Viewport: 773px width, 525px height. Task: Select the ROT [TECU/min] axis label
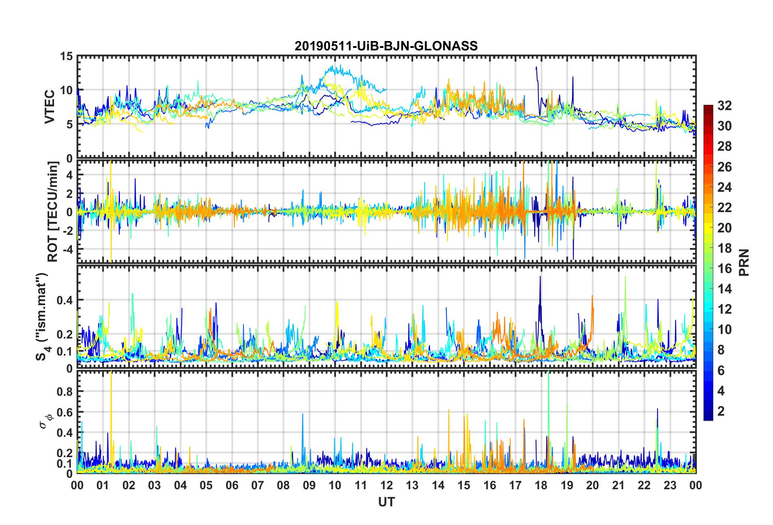53,211
